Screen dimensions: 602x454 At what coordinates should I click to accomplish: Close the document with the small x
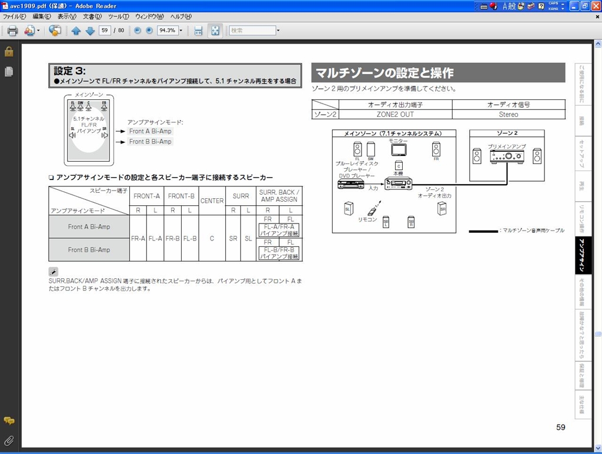click(597, 17)
